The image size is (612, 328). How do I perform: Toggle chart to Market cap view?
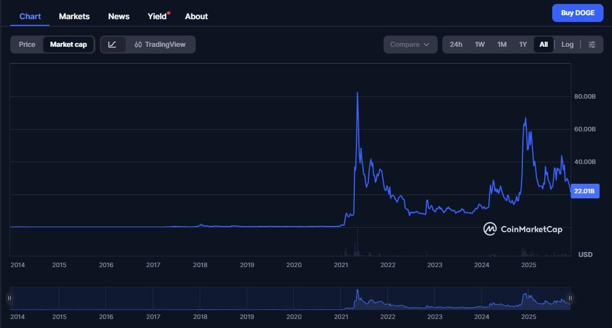pos(68,45)
